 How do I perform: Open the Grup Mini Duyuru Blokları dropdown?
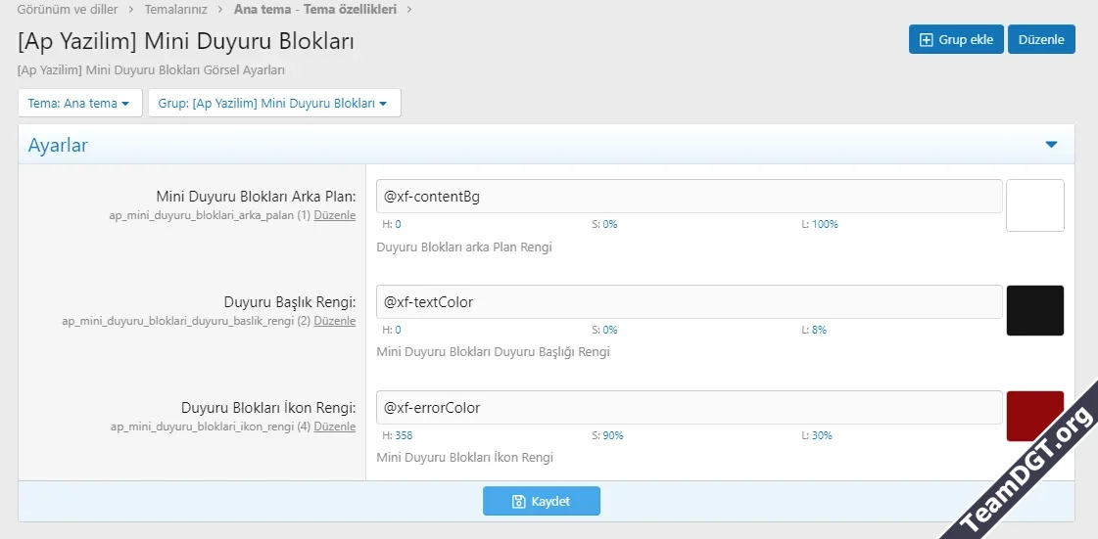273,103
